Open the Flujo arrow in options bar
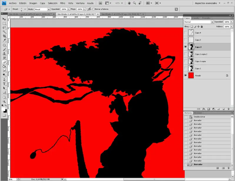This screenshot has height=181, width=235. point(84,9)
